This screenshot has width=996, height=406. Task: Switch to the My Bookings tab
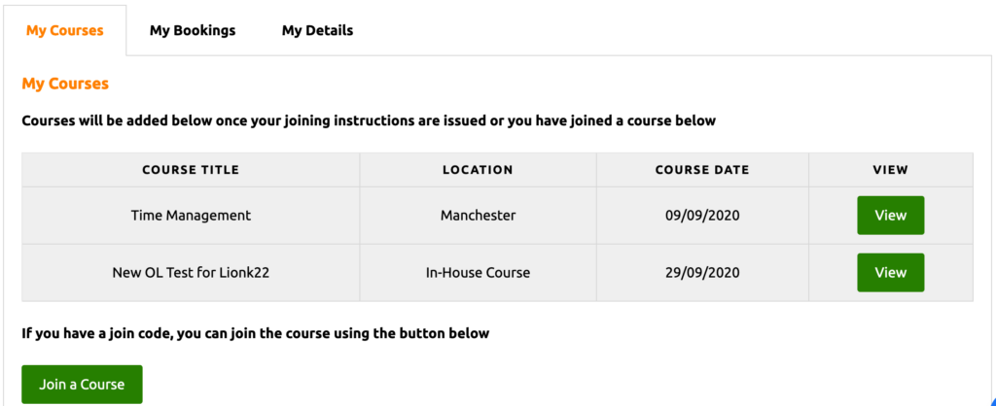click(x=193, y=30)
